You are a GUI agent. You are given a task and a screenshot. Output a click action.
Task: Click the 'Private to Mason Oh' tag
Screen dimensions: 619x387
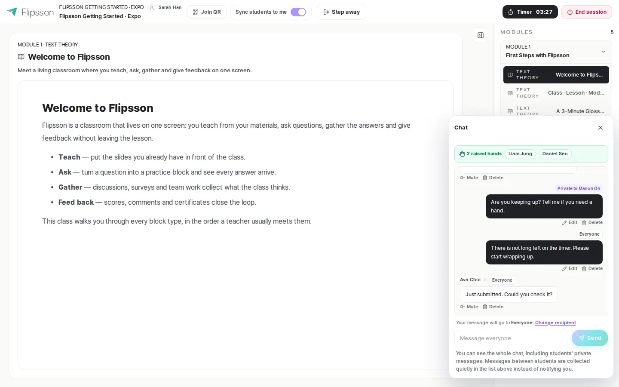[579, 188]
